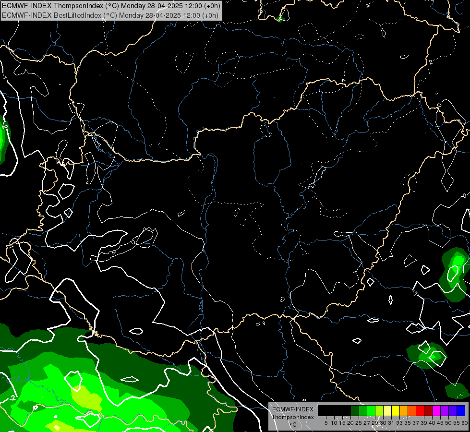Select the blue 55–60 legend swatch
The height and width of the screenshot is (432, 470).
[461, 410]
